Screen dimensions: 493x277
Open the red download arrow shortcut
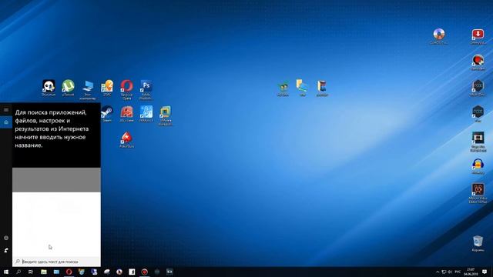[478, 36]
